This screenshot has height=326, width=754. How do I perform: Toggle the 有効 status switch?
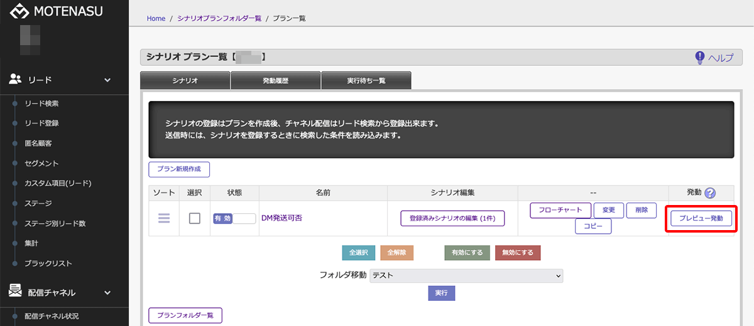point(234,218)
